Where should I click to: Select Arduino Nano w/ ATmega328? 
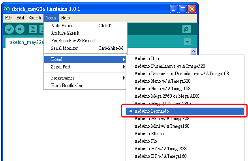[x=185, y=81]
